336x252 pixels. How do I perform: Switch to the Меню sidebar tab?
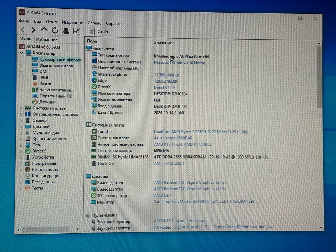[x=25, y=39]
